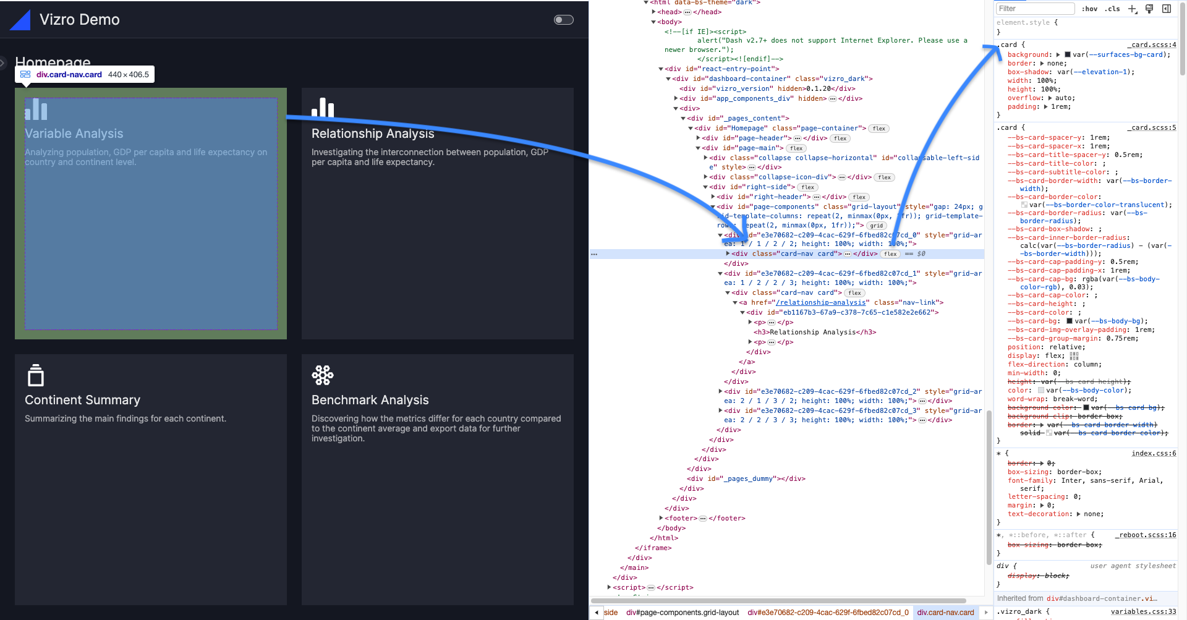Click the paintbrush rendering emulation icon
Screen dimensions: 1187x620
1149,9
